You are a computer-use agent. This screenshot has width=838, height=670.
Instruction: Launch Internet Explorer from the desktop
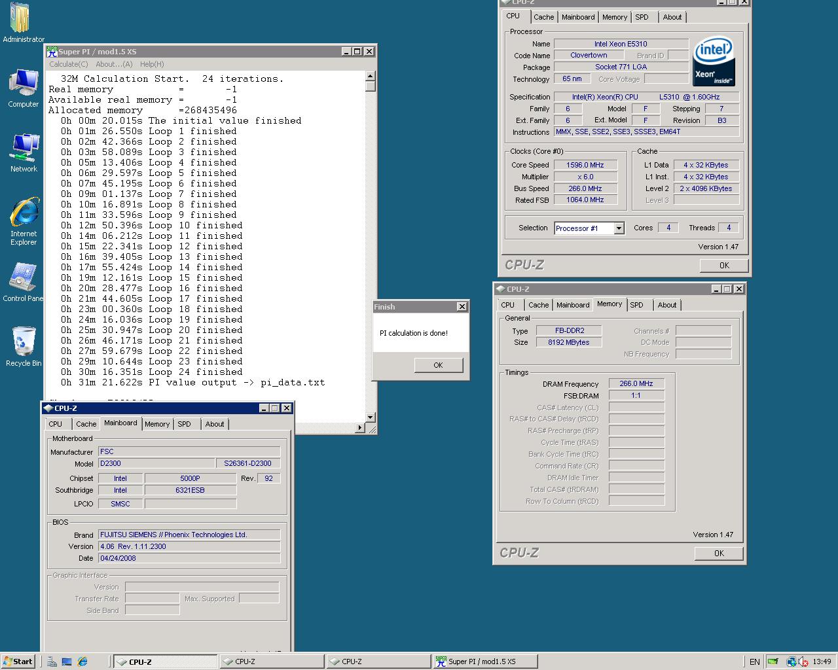[24, 222]
